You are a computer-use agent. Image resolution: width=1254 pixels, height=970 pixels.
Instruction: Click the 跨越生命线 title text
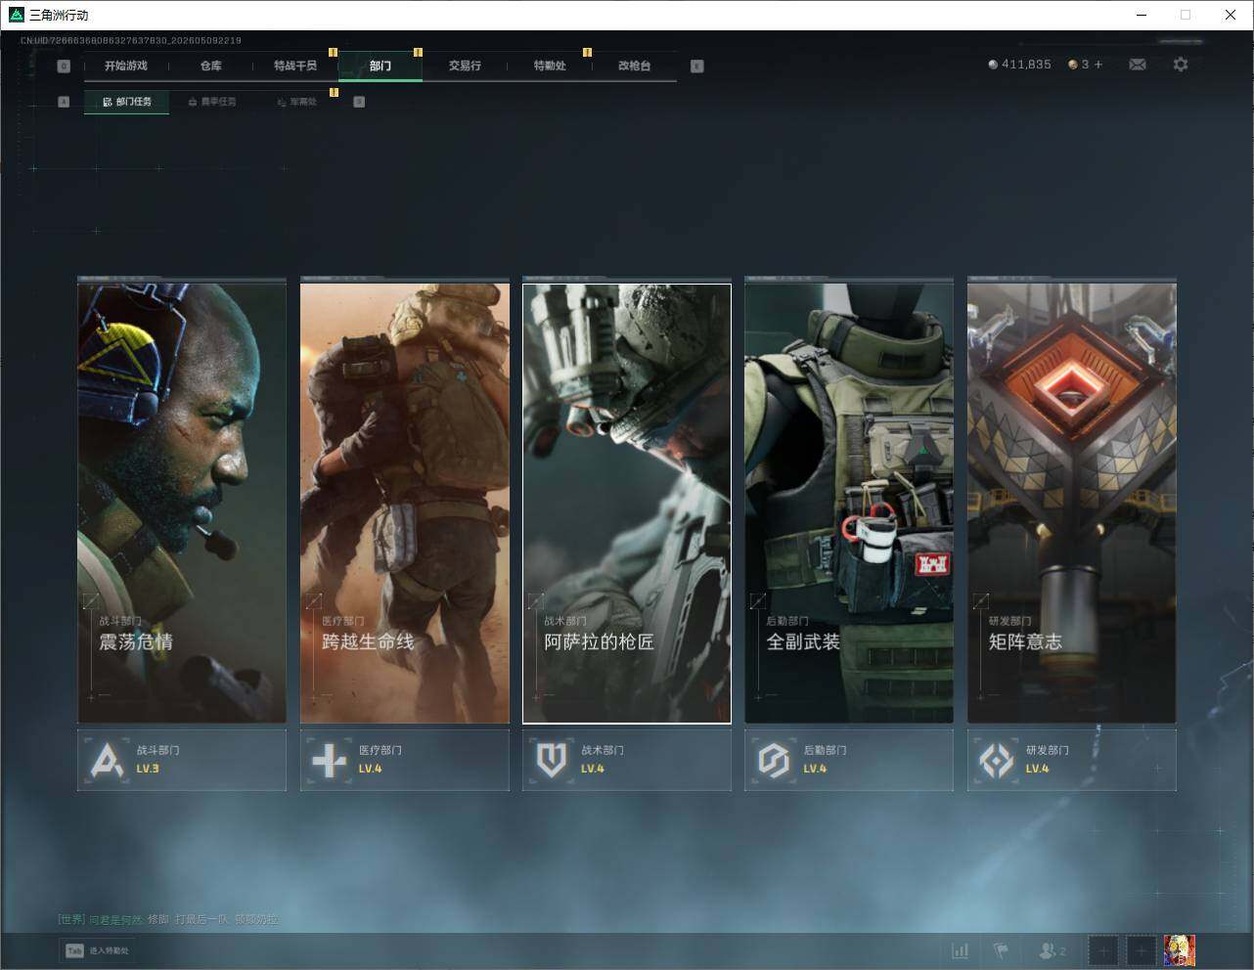pos(368,642)
